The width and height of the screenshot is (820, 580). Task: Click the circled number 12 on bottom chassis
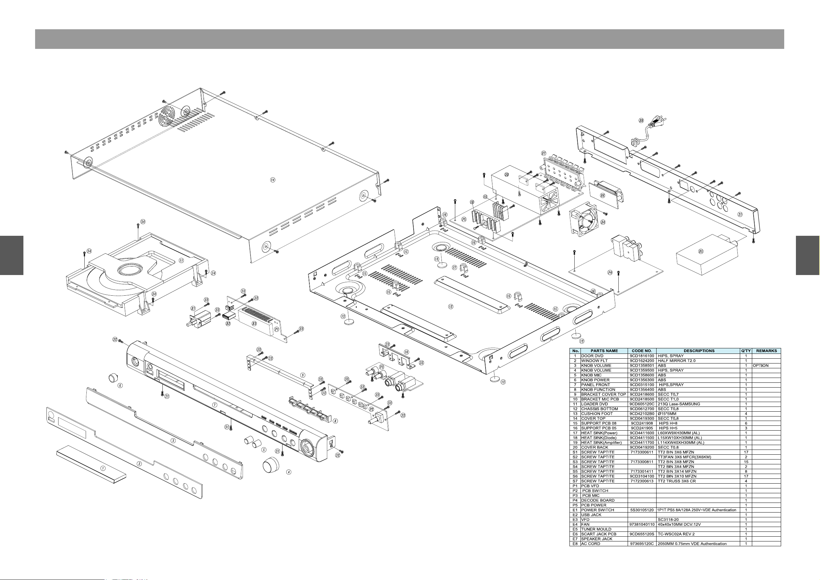point(451,306)
